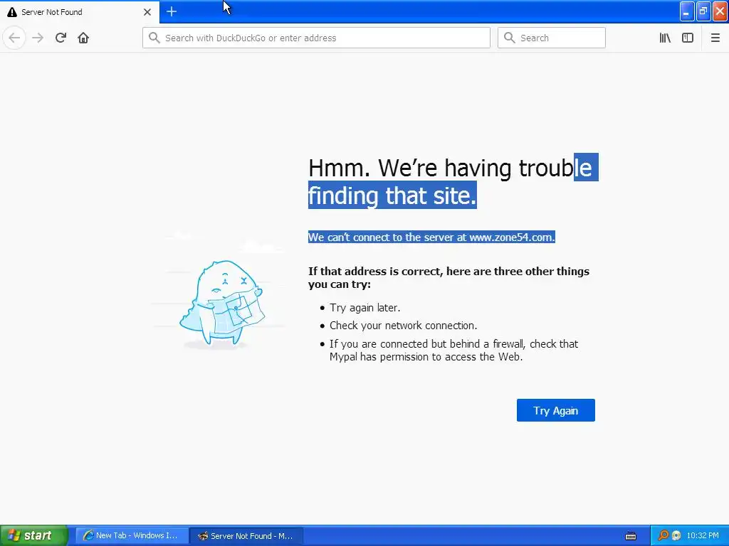Close the browser window
The width and height of the screenshot is (729, 546).
pyautogui.click(x=720, y=11)
